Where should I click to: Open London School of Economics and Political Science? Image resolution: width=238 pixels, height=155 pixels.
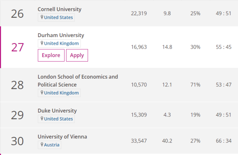coord(78,80)
